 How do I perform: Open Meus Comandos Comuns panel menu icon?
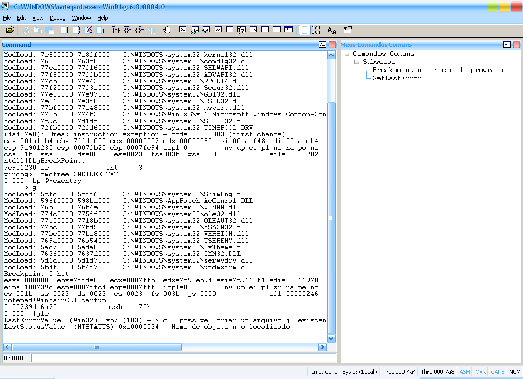click(507, 45)
